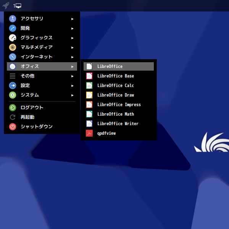Viewport: 229px width, 229px height.
Task: Choose ログアウト from the menu
Action: [x=42, y=108]
